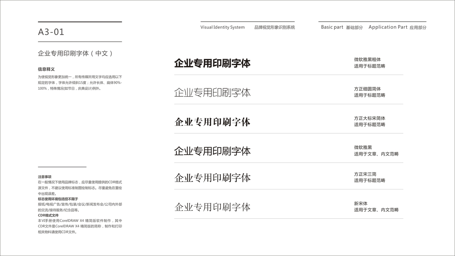Click the short line 中出现误差。

tap(47, 193)
